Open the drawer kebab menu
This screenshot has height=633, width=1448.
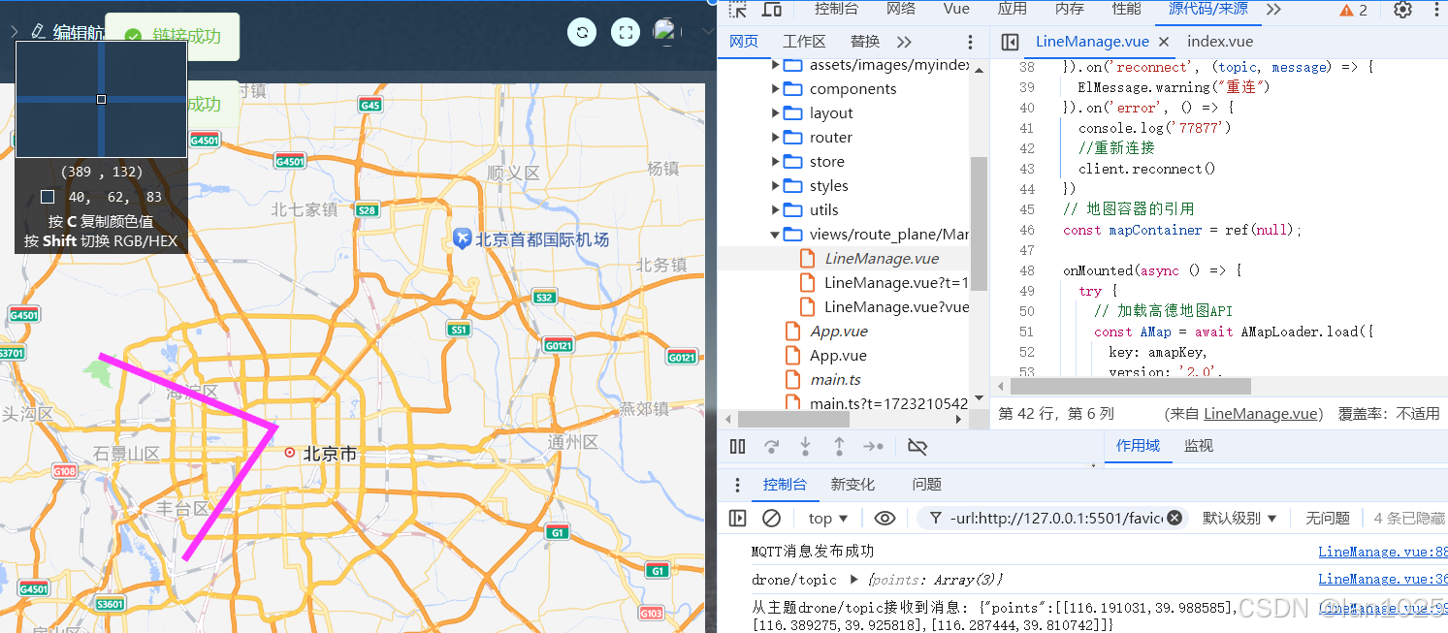737,485
